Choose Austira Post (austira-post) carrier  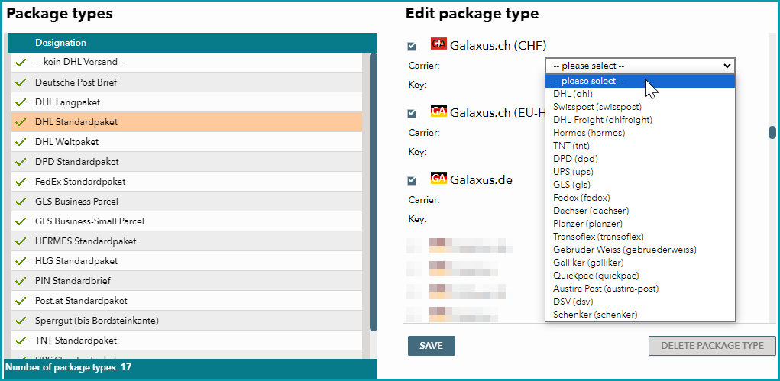[x=639, y=289]
